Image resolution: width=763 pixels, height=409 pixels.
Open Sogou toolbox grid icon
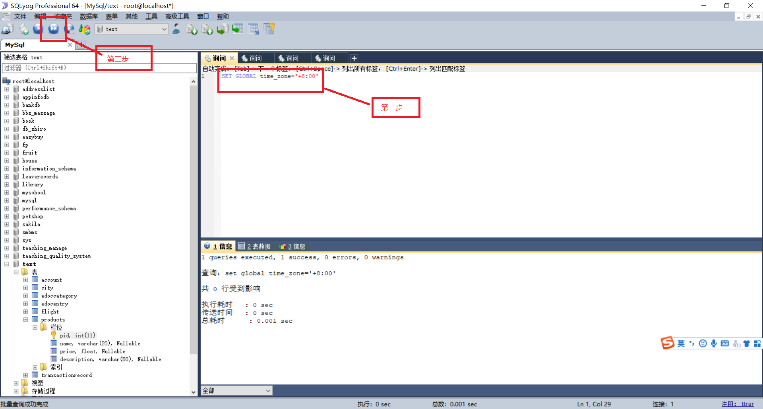point(757,343)
